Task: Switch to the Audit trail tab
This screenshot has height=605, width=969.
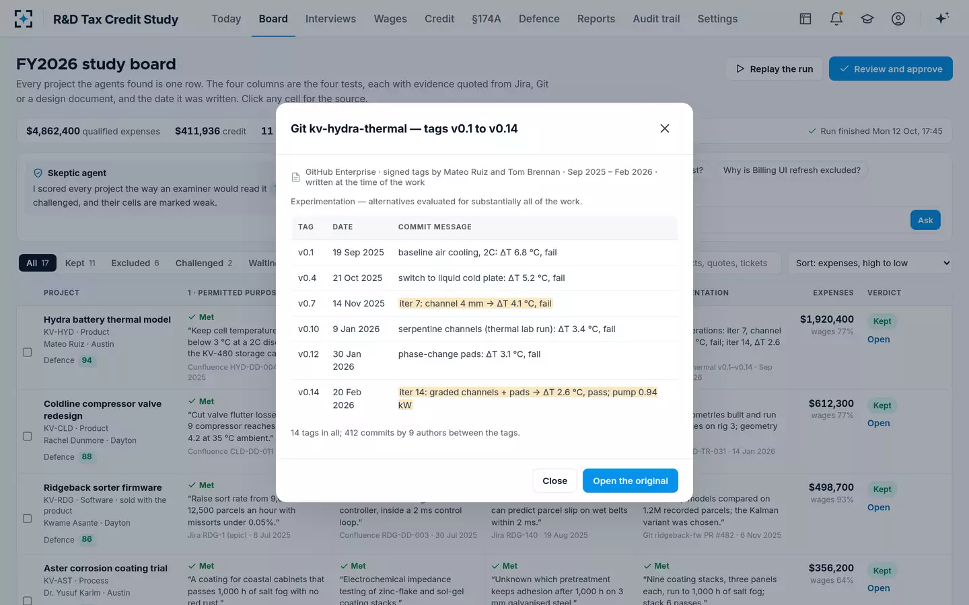Action: (x=656, y=19)
